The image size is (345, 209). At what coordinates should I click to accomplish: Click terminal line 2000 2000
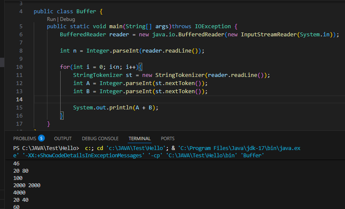[x=27, y=185]
